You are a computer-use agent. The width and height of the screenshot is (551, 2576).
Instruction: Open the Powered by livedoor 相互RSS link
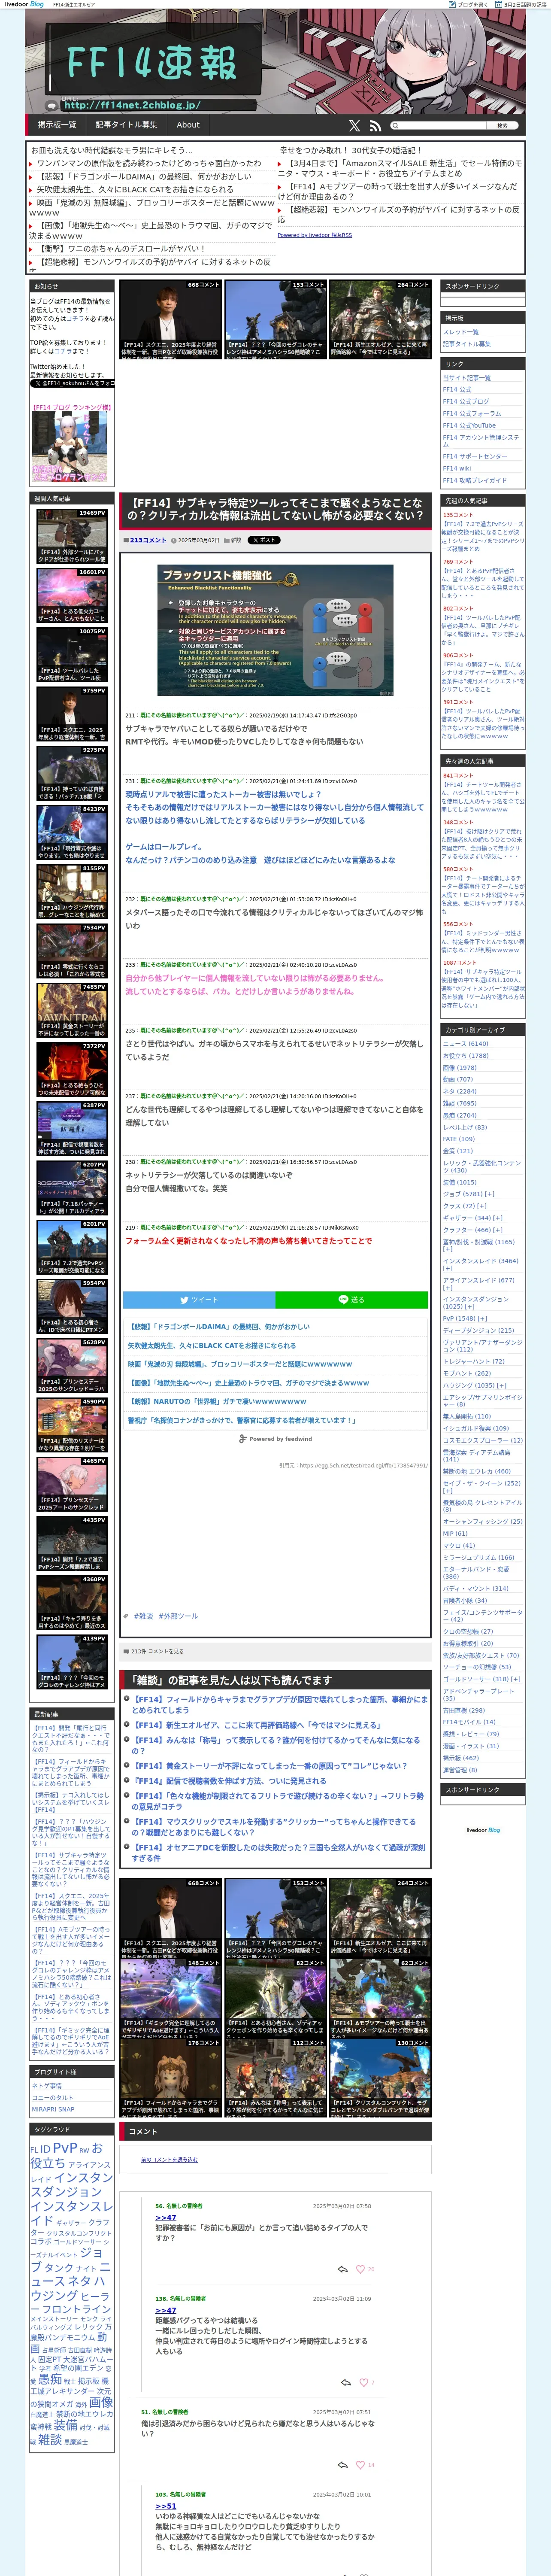click(315, 235)
